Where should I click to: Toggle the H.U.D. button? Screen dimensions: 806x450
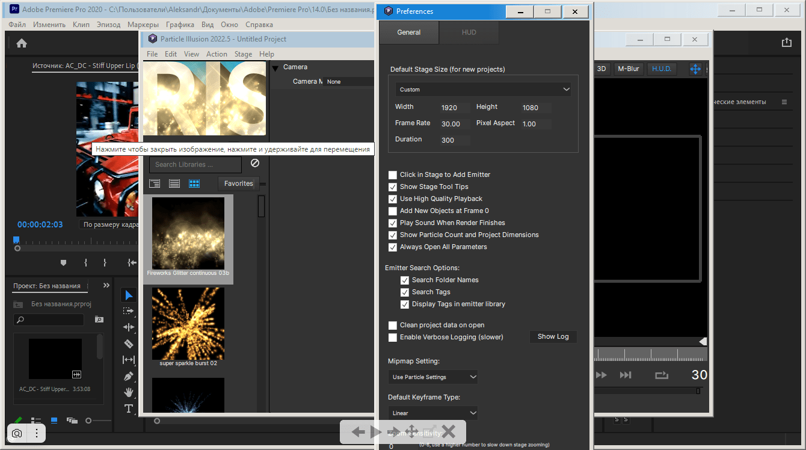click(x=662, y=69)
